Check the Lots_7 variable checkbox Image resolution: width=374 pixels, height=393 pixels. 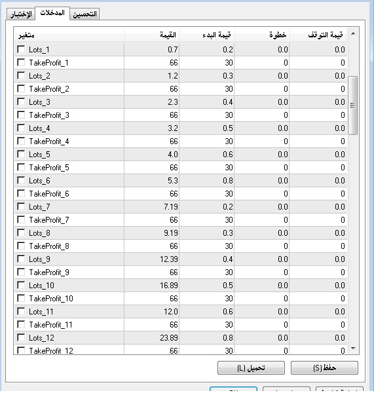tap(21, 206)
